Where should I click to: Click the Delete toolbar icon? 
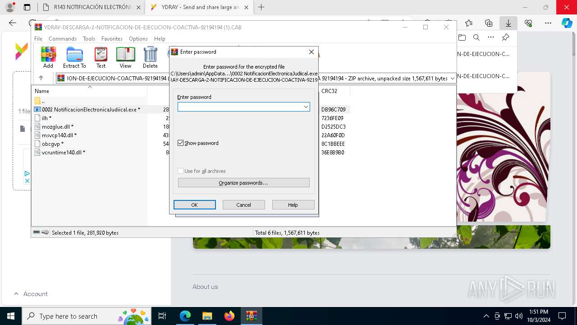150,57
